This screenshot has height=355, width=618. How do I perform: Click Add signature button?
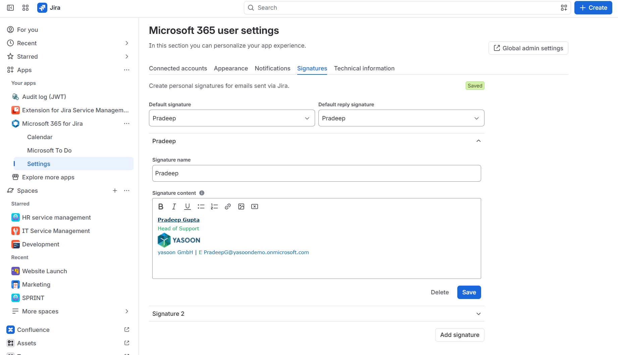(x=460, y=335)
